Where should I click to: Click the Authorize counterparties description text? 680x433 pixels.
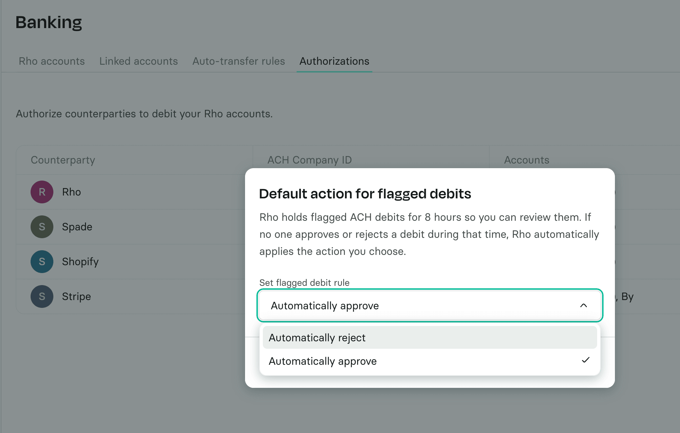(x=144, y=114)
